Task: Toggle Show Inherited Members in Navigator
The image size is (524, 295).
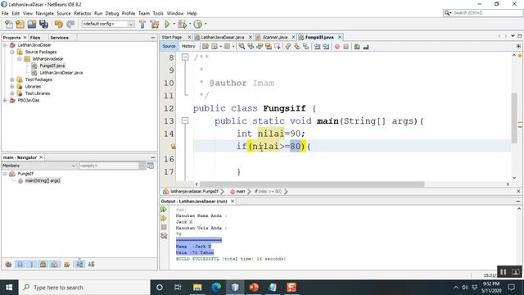Action: [x=9, y=264]
